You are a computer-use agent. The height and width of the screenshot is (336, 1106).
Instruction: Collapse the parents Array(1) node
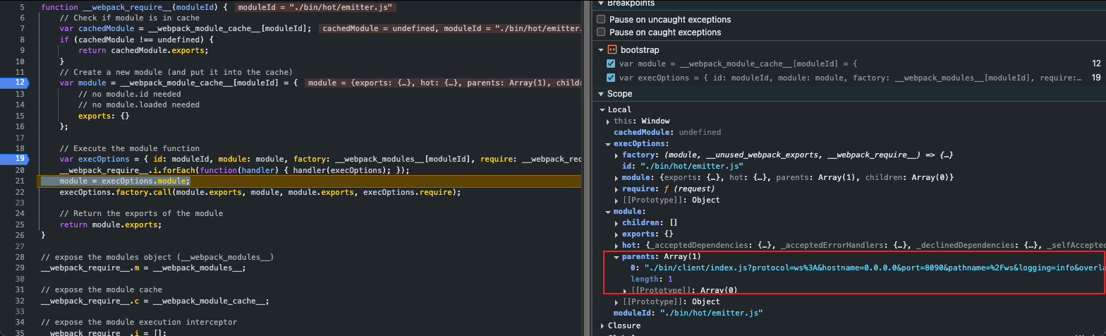point(617,257)
